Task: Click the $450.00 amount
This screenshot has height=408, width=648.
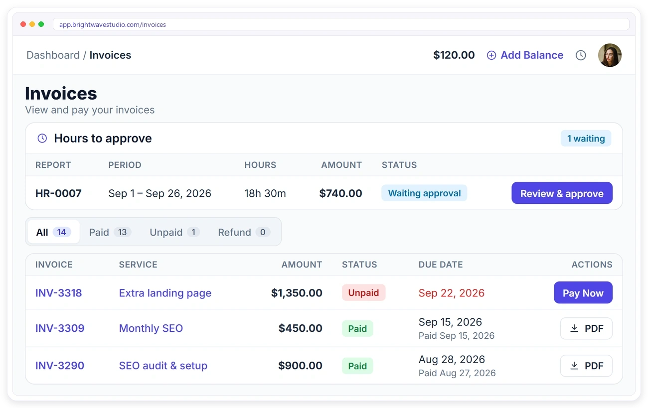Action: pos(300,328)
